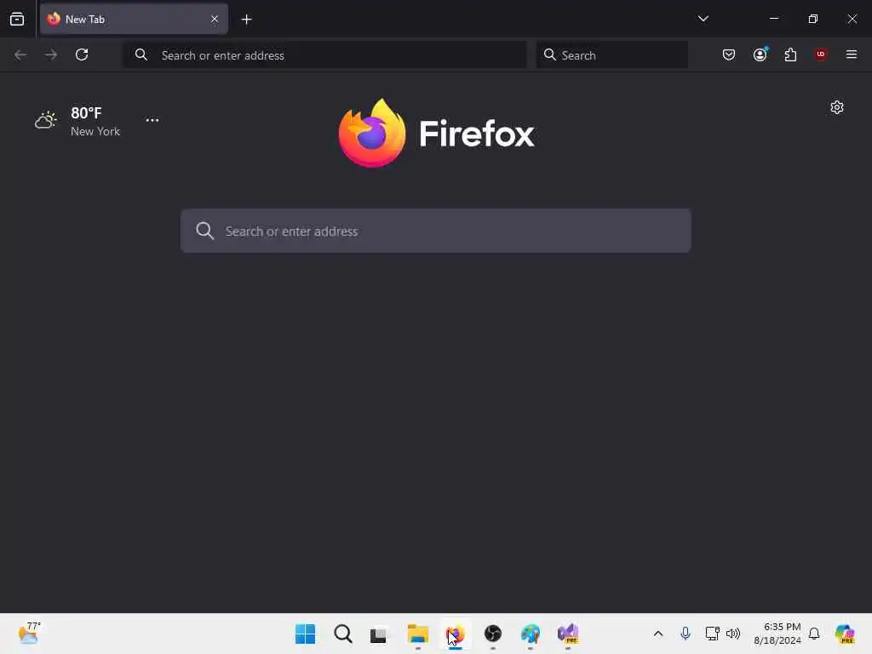Open the Extensions puzzle icon
This screenshot has height=654, width=872.
click(x=790, y=55)
